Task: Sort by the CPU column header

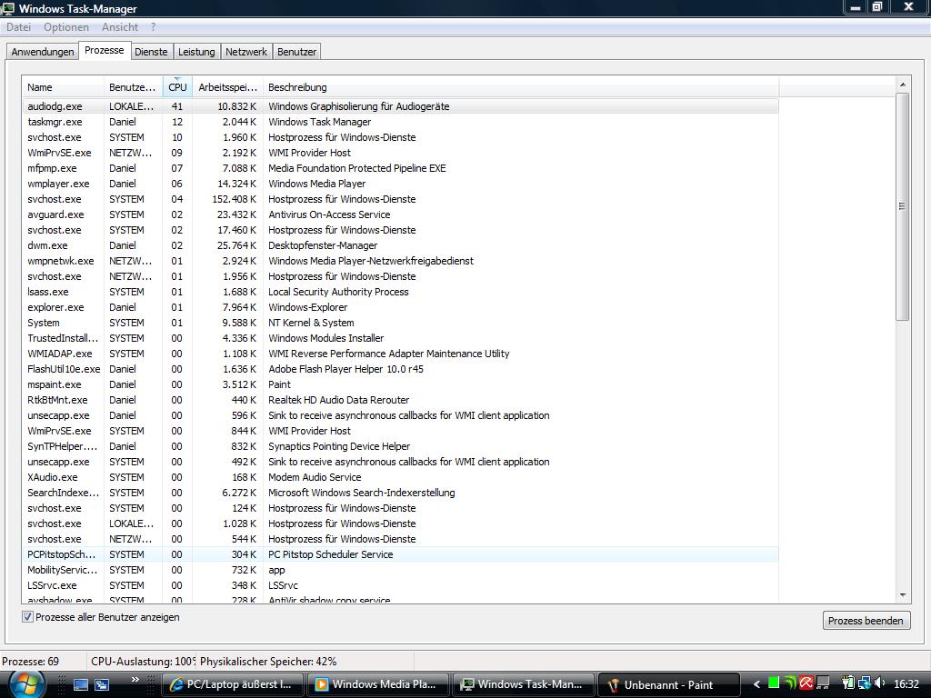Action: pyautogui.click(x=177, y=87)
